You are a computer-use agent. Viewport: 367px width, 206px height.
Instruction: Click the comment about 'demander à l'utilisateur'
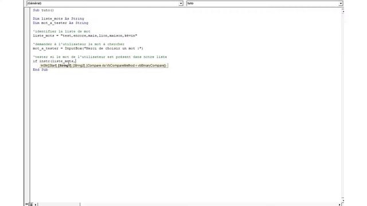coord(79,44)
